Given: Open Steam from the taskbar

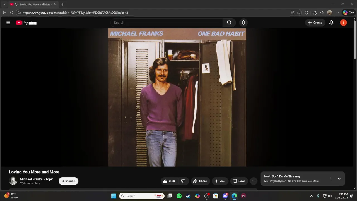Looking at the screenshot, I should point(188,196).
